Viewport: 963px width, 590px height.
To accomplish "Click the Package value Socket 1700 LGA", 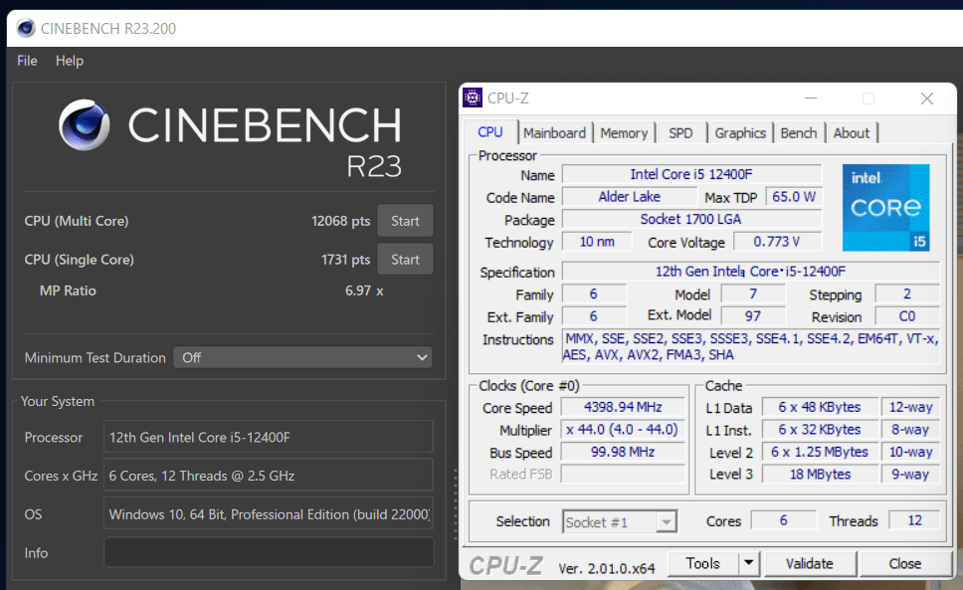I will click(x=691, y=219).
